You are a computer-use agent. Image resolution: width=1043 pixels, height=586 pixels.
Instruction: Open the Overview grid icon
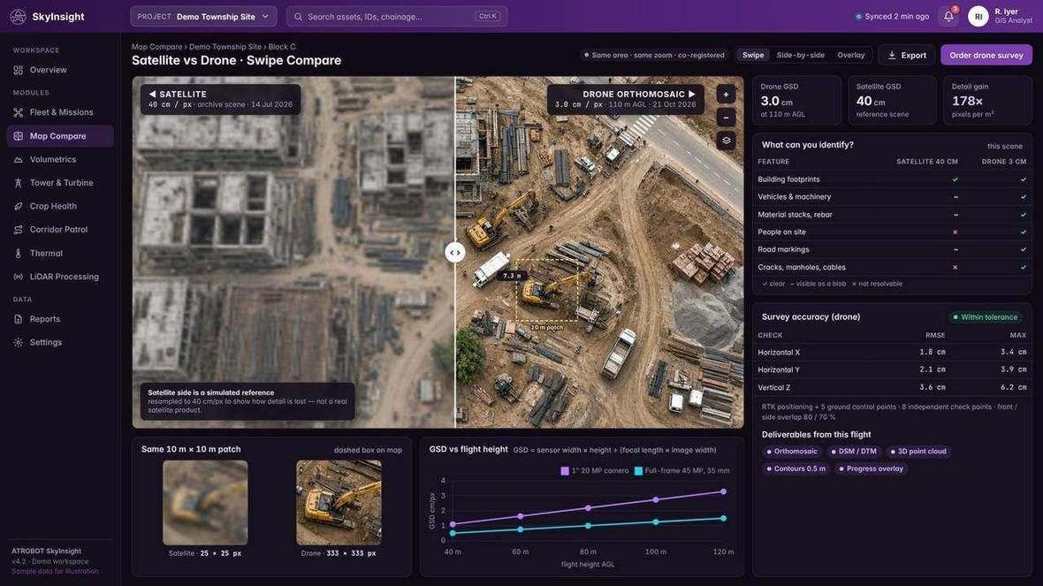coord(18,70)
